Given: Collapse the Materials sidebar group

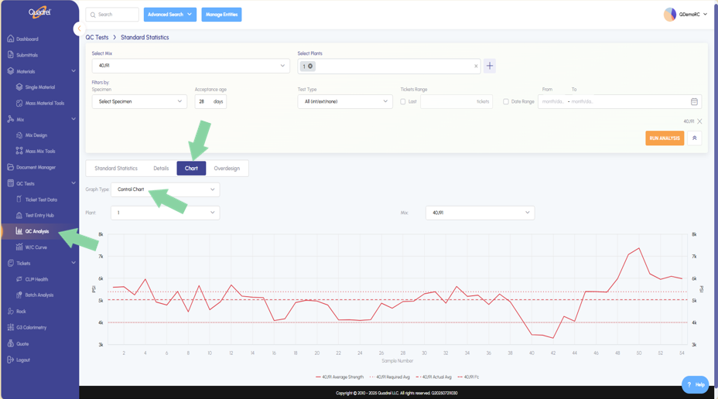Looking at the screenshot, I should [x=74, y=71].
